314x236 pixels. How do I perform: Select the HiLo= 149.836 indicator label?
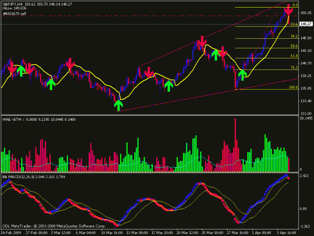(15, 8)
